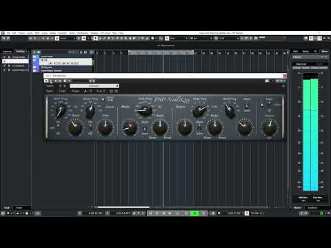
Task: Click the left locator time field
Action: 95,214
